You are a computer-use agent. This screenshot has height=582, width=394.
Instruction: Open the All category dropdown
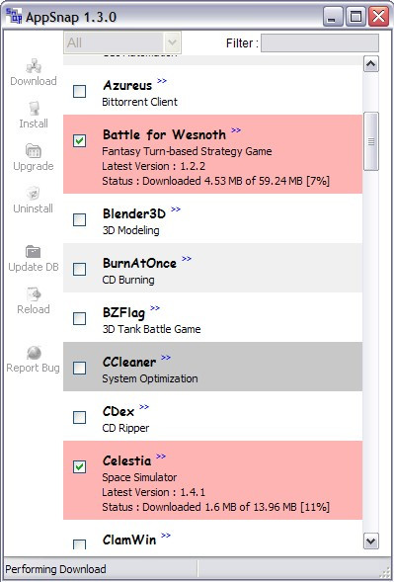[x=122, y=42]
